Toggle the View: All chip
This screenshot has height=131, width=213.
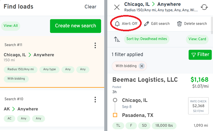(x=11, y=26)
